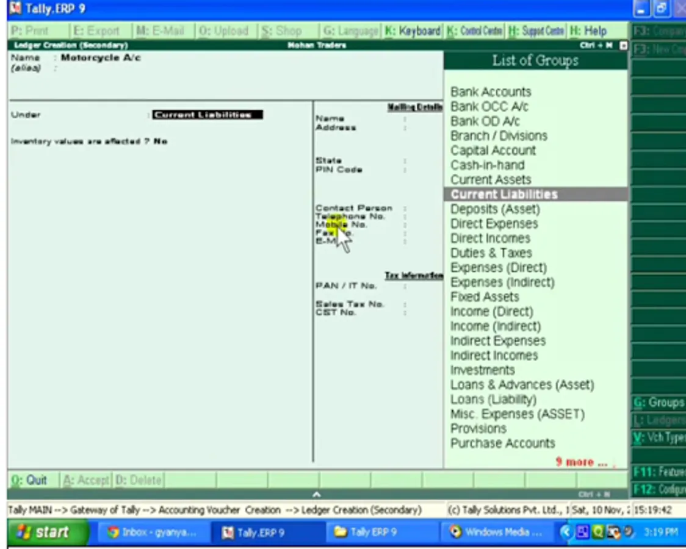Click the Motorcycle A/c name field
This screenshot has height=549, width=686.
pyautogui.click(x=101, y=58)
